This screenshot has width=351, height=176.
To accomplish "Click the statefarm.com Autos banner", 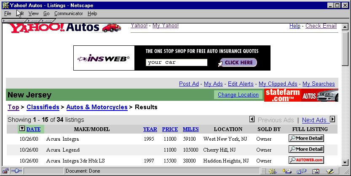I will tap(301, 95).
